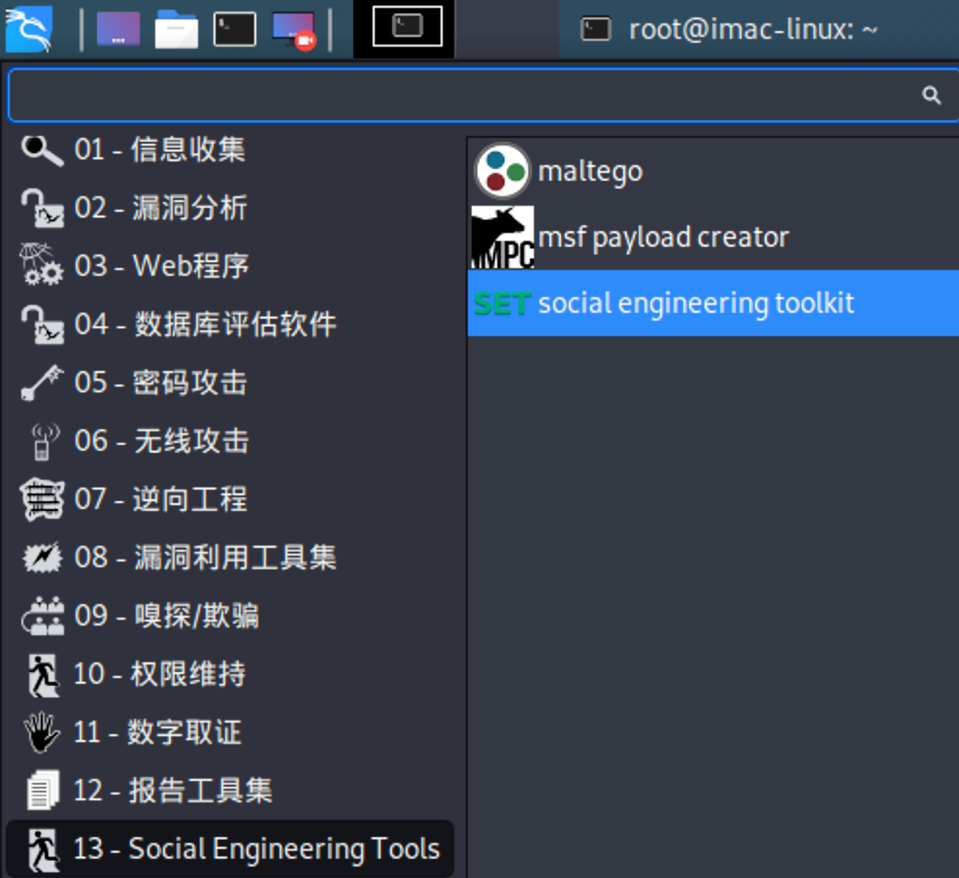Click explosion icon beside 漏洞利用工具集

coord(42,557)
